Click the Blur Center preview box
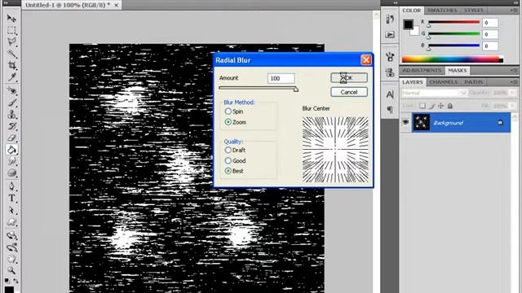Image resolution: width=522 pixels, height=293 pixels. tap(335, 149)
